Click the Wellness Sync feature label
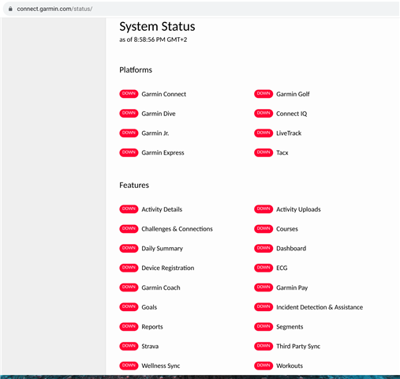 click(161, 366)
